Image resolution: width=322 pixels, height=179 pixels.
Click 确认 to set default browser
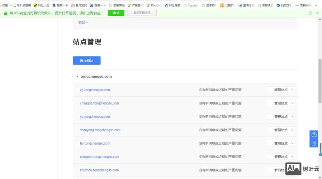click(116, 13)
